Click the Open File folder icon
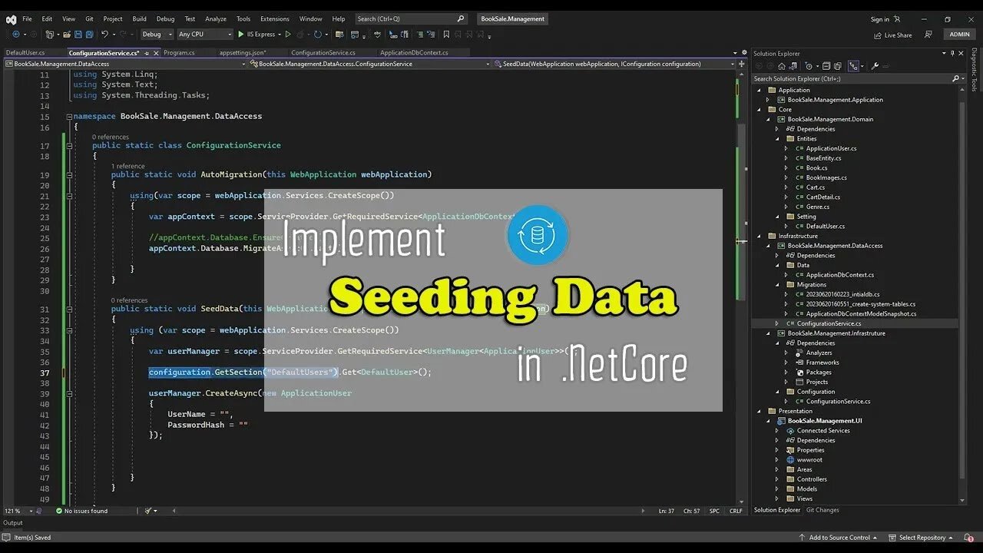 click(x=67, y=34)
